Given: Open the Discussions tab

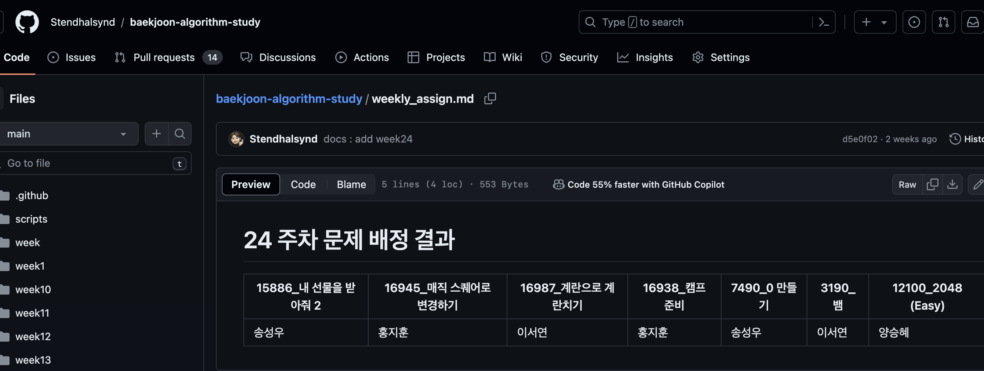Looking at the screenshot, I should 278,57.
